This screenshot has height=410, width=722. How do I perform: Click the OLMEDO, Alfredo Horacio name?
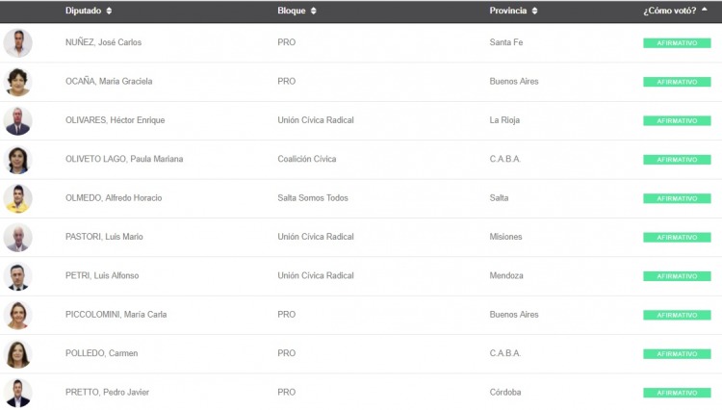click(x=114, y=198)
